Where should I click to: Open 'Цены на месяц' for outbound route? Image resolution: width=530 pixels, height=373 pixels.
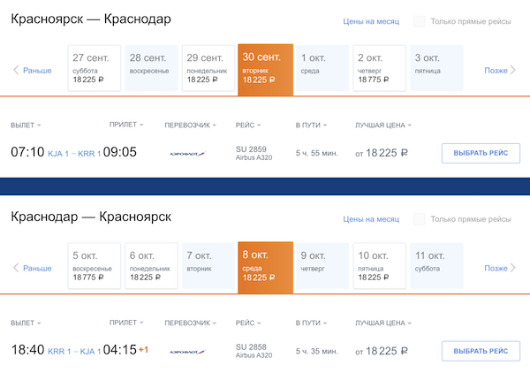[x=371, y=21]
